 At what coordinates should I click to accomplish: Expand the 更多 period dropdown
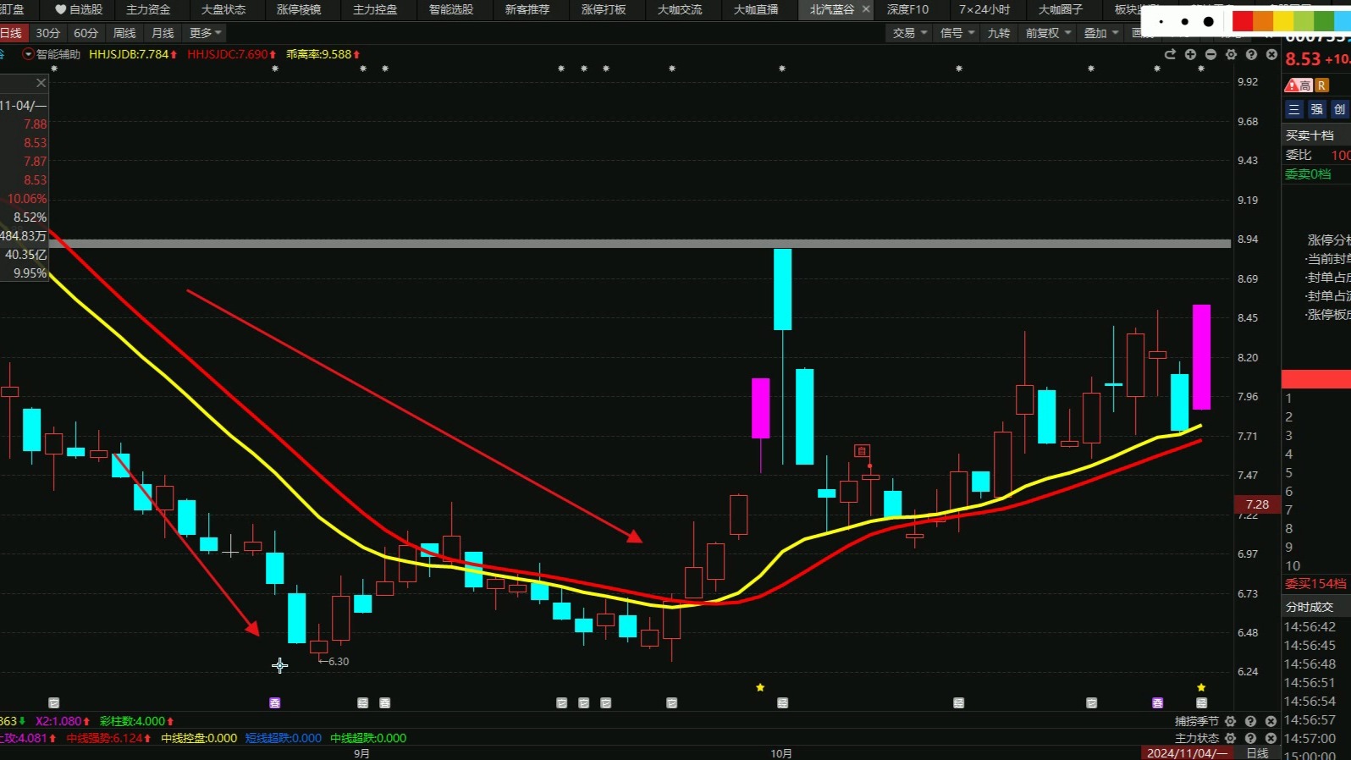pos(206,33)
